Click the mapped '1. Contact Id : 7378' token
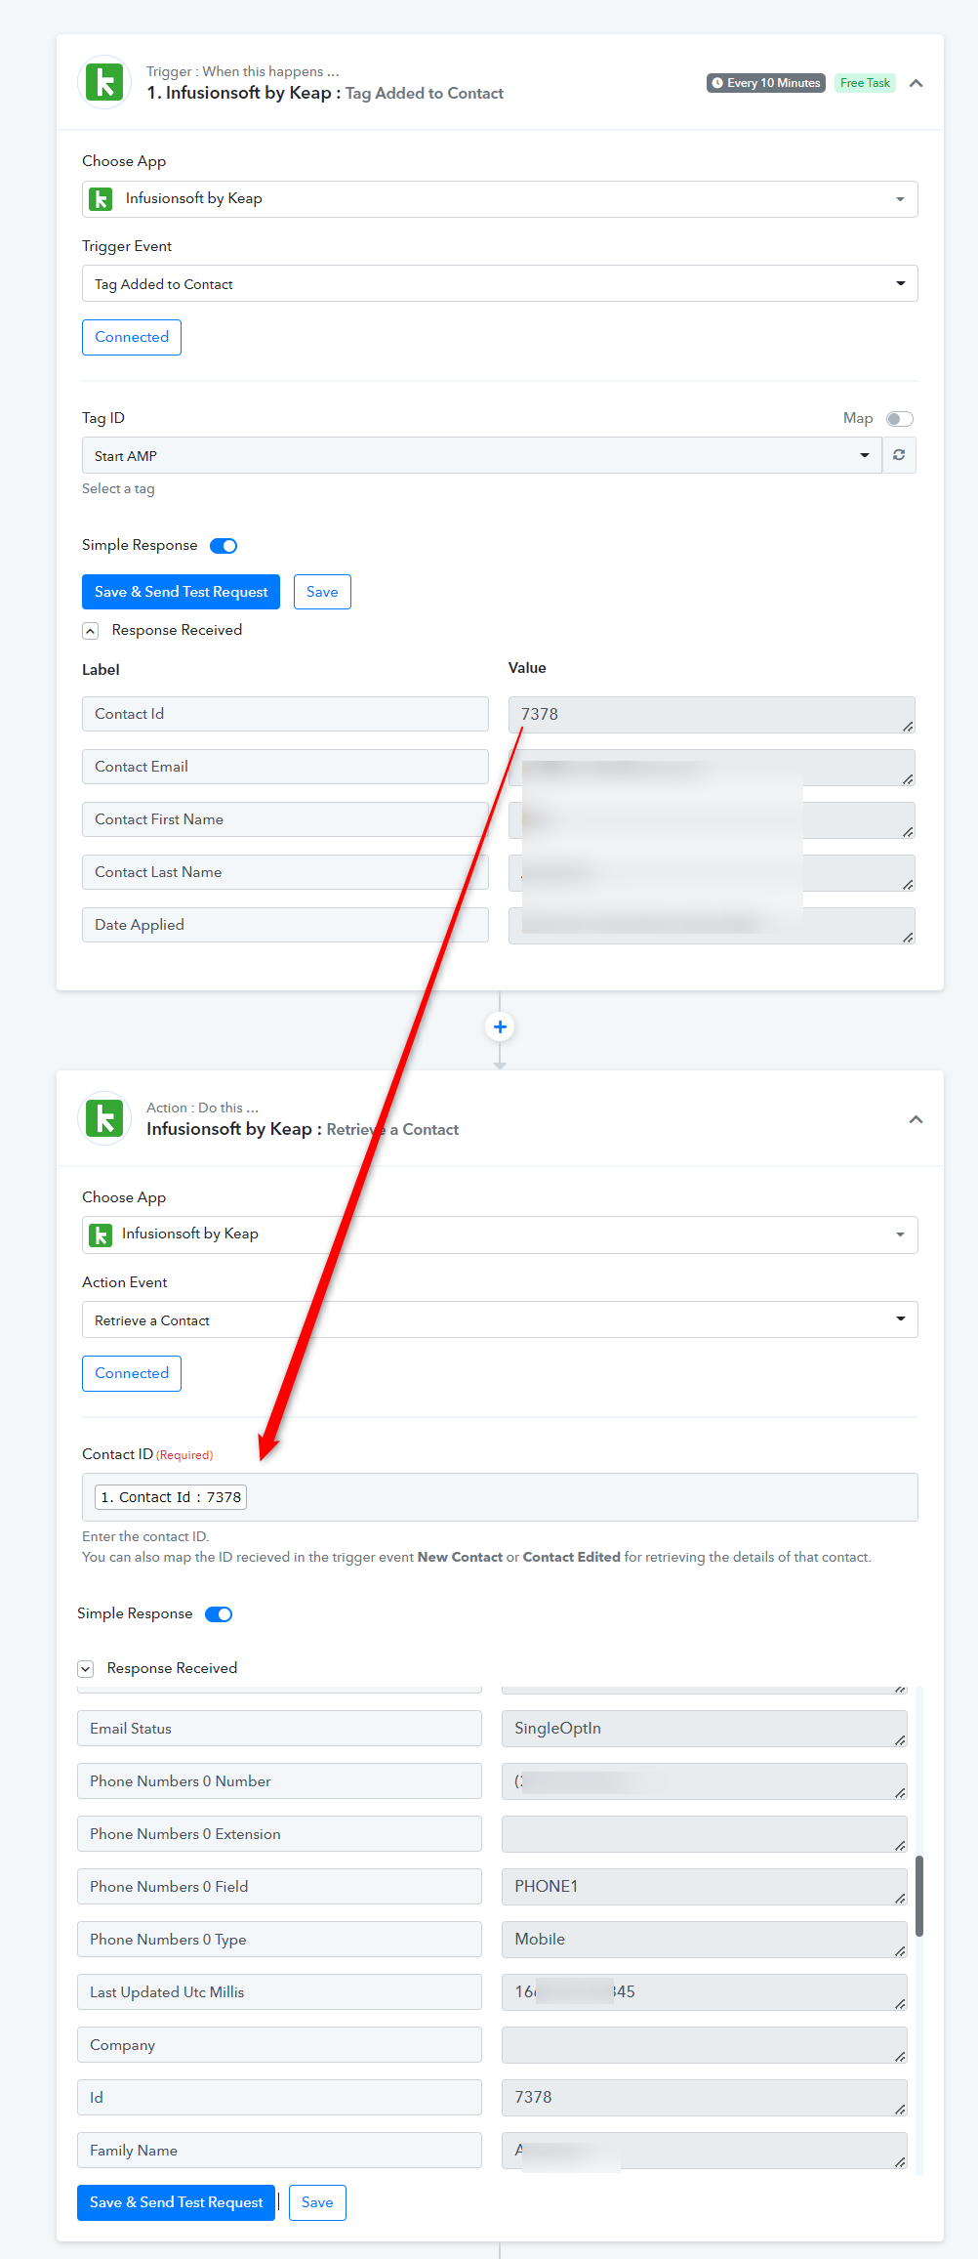 click(x=171, y=1497)
